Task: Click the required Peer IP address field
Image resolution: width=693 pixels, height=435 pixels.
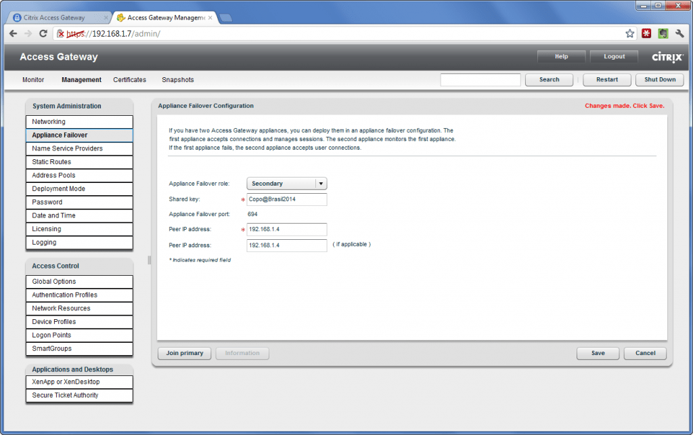Action: [287, 229]
